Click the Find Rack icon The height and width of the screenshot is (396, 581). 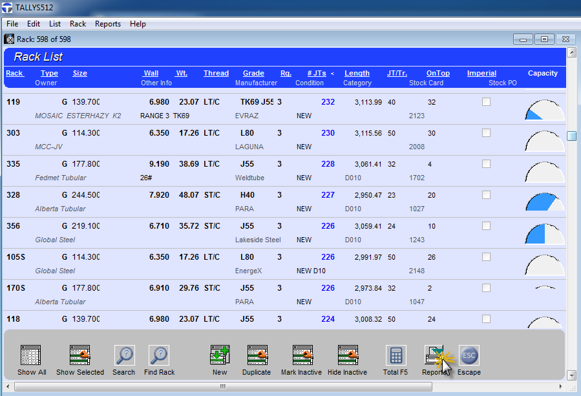click(159, 355)
